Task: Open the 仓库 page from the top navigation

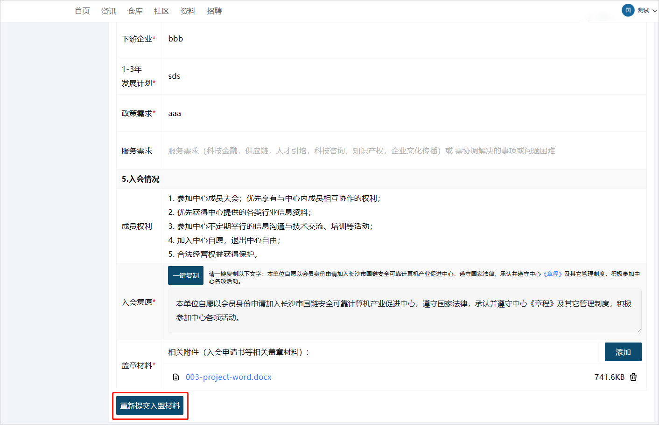Action: [135, 11]
